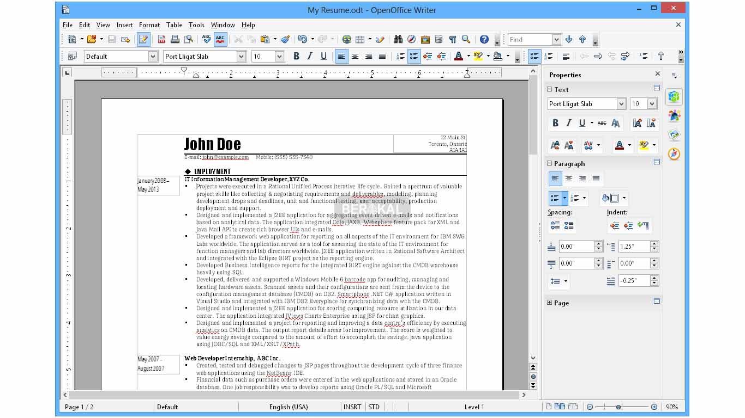Click the Print document icon
Viewport: 745px width, 418px height.
point(175,39)
